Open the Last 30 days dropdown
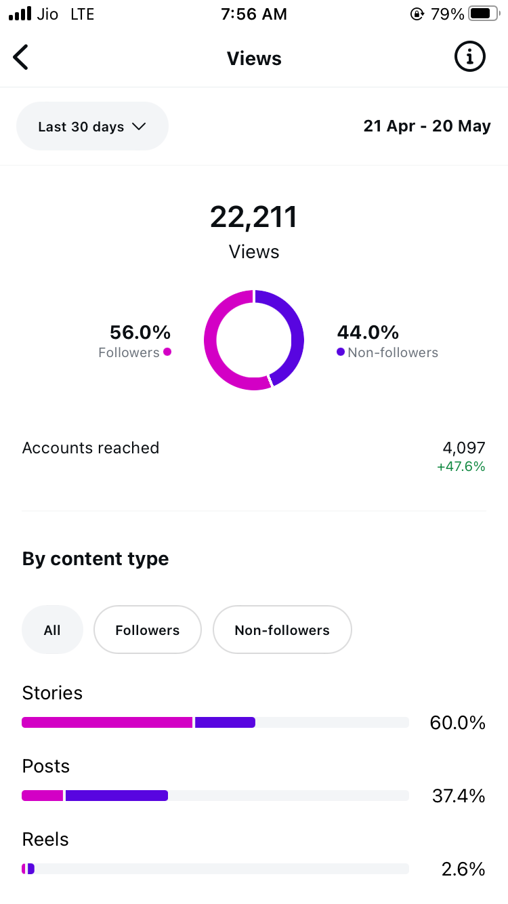Image resolution: width=508 pixels, height=904 pixels. click(92, 126)
